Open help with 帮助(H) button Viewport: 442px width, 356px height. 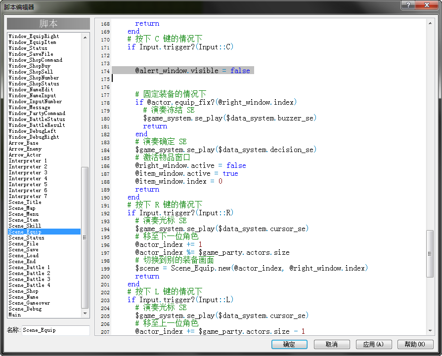pos(415,344)
